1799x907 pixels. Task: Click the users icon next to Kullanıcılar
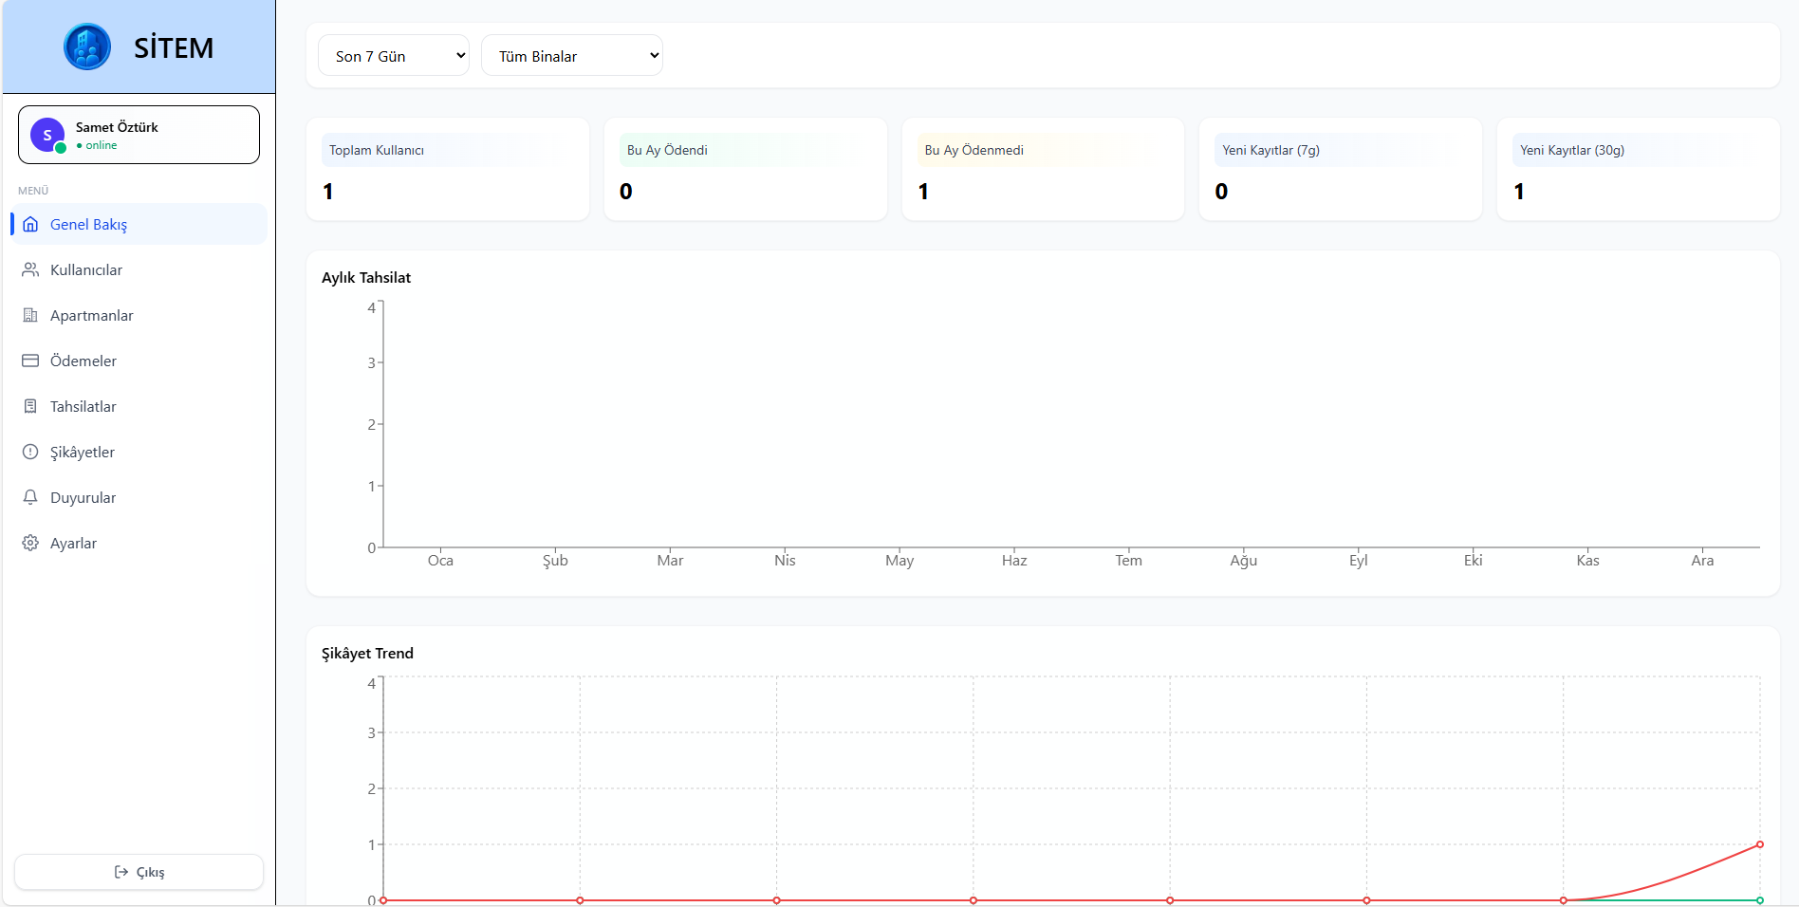(31, 269)
